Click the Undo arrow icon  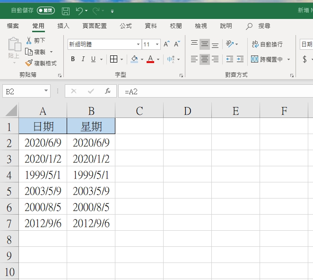pos(79,10)
